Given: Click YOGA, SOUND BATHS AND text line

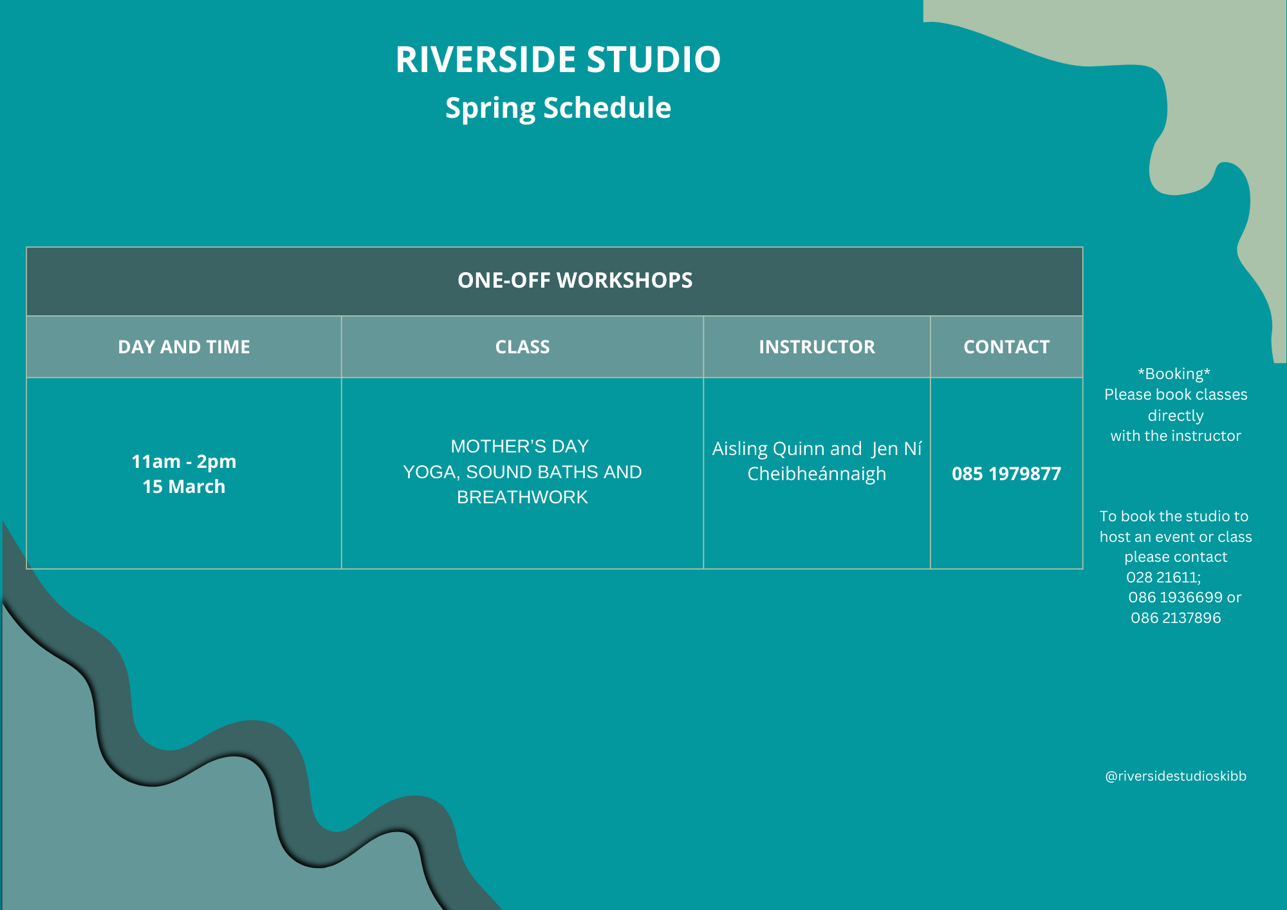Looking at the screenshot, I should (x=522, y=472).
